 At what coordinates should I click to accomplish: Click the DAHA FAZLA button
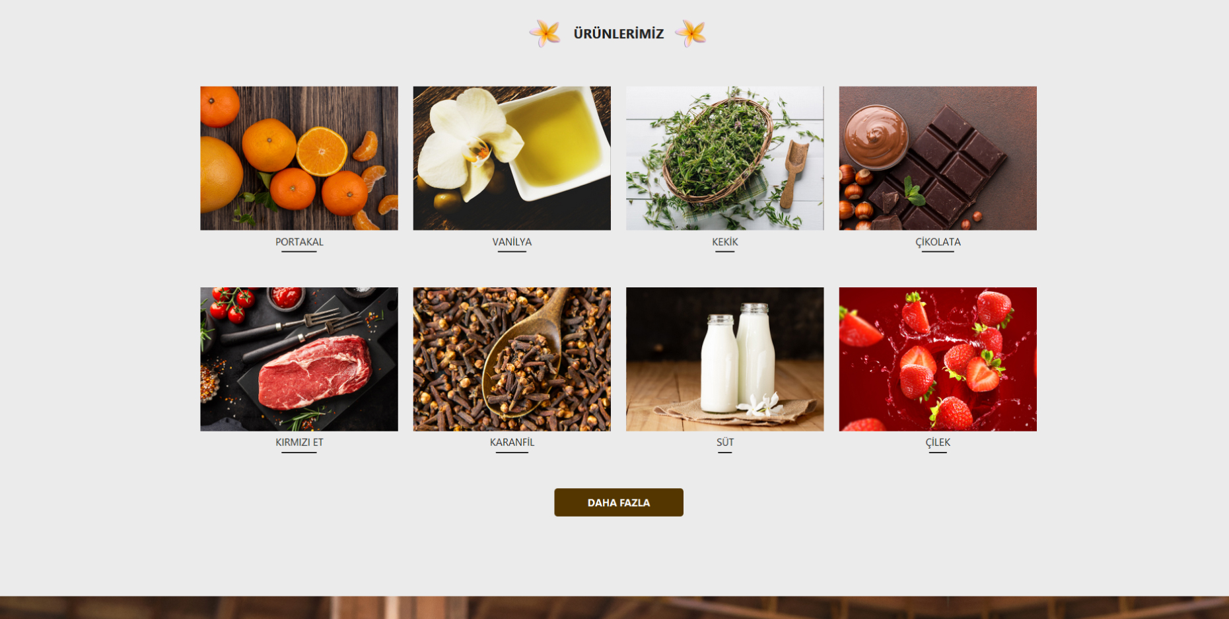[619, 502]
